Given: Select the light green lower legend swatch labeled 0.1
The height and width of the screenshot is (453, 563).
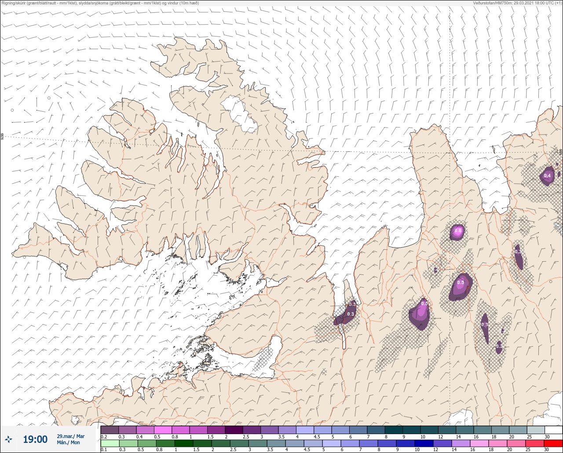Looking at the screenshot, I should (110, 443).
